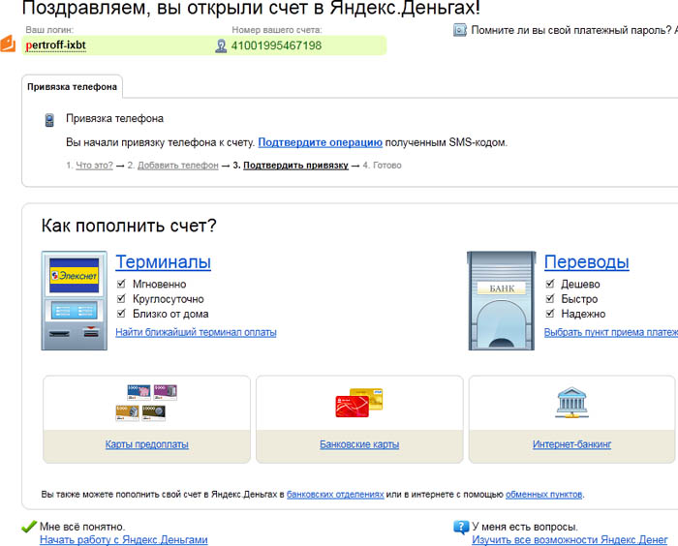The height and width of the screenshot is (546, 678).
Task: Click the Как пополнить счет? heading
Action: point(129,226)
